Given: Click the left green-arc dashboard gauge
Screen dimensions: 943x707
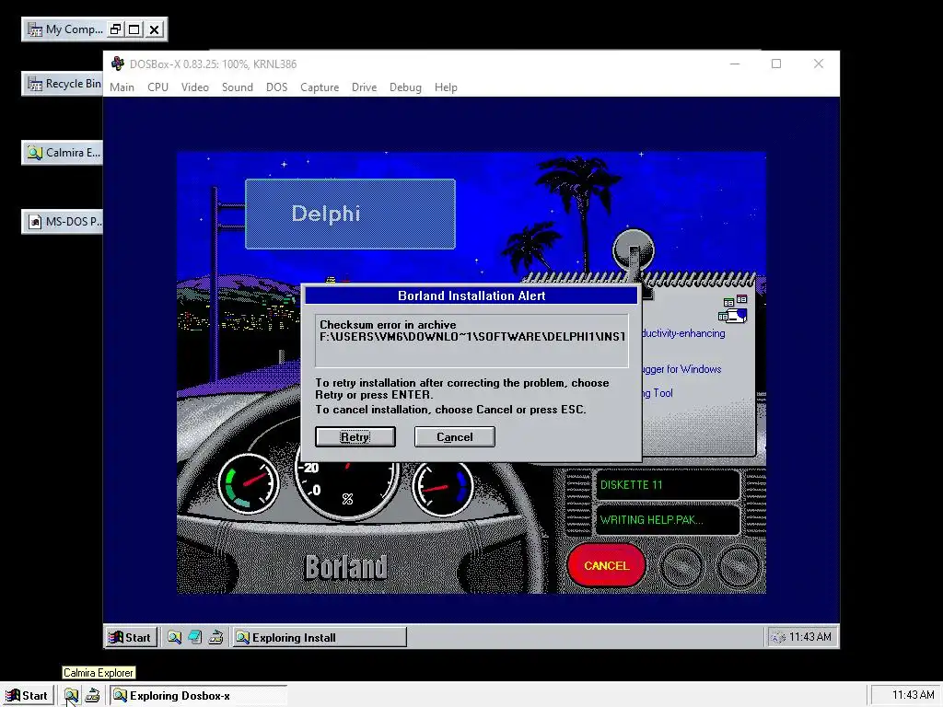Looking at the screenshot, I should pyautogui.click(x=248, y=482).
